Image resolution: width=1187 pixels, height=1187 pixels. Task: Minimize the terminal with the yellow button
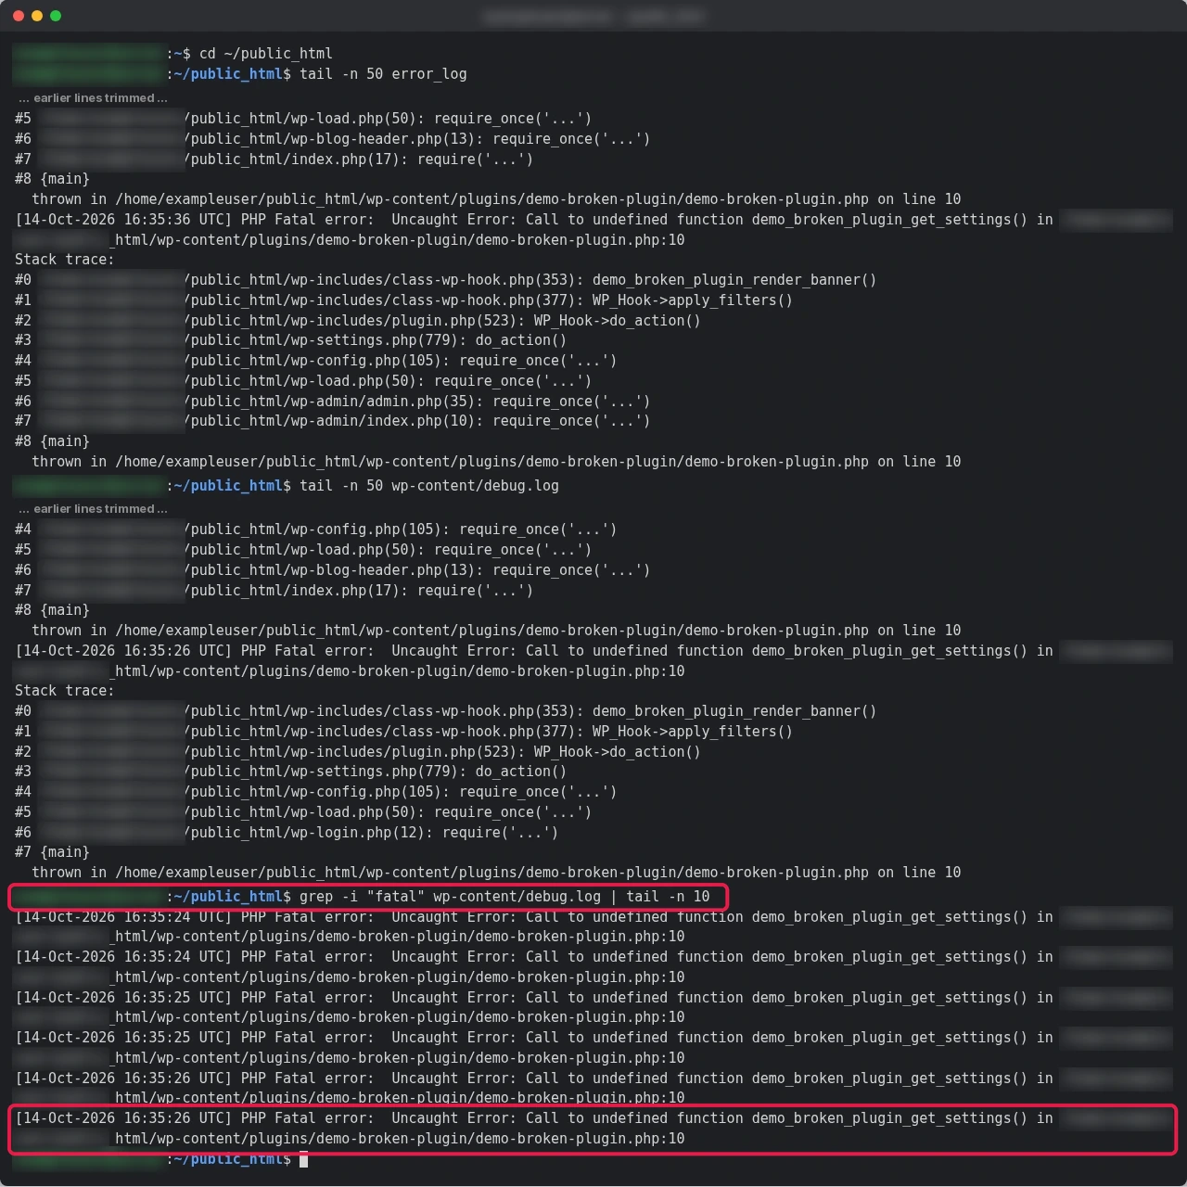tap(37, 16)
